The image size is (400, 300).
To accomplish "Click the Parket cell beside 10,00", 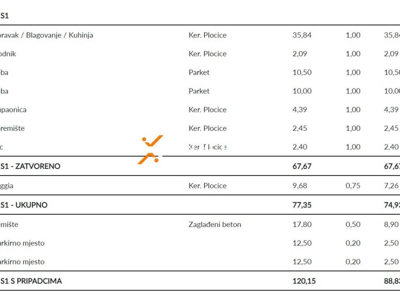I will pos(199,91).
